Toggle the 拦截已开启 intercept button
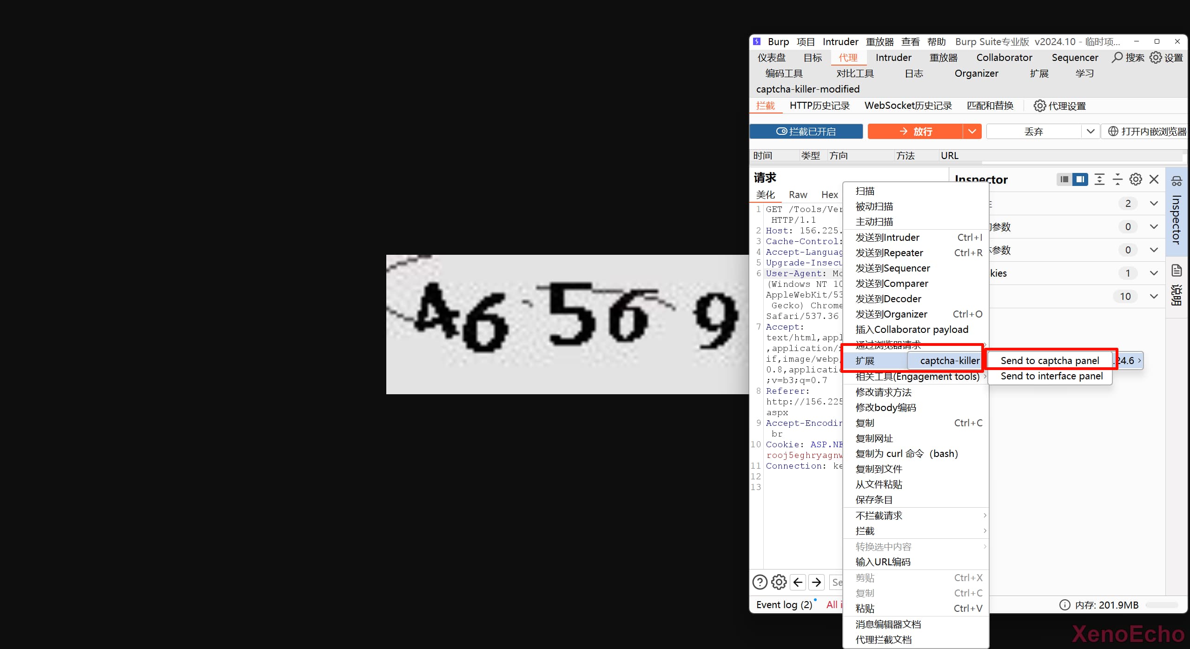Image resolution: width=1190 pixels, height=649 pixels. tap(806, 132)
